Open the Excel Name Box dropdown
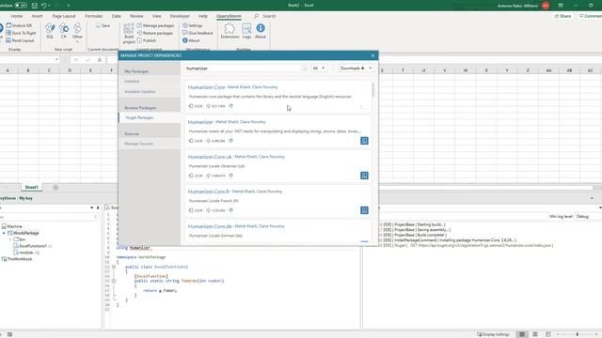 [x=56, y=60]
